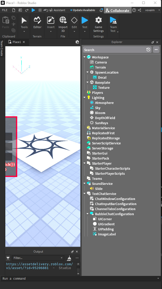
Task: Click the New file icon
Action: click(14, 10)
